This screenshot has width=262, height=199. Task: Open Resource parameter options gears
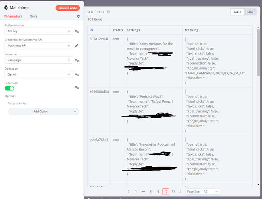(77, 60)
